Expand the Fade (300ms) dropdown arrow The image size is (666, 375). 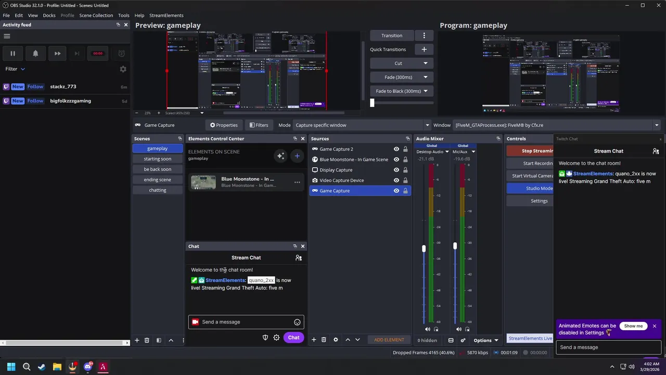tap(425, 77)
